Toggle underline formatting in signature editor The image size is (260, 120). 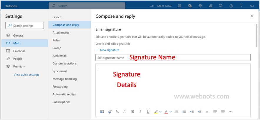148,112
